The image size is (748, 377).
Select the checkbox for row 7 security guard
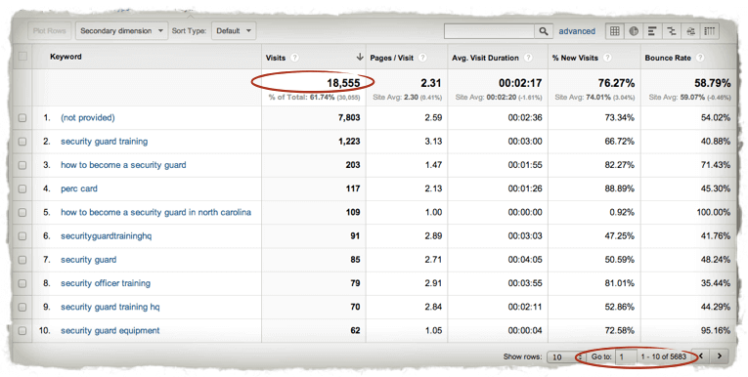click(22, 260)
